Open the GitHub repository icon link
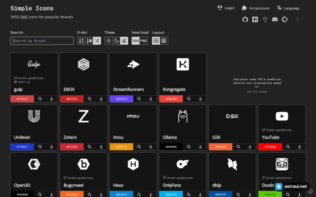The image size is (316, 197). [245, 19]
